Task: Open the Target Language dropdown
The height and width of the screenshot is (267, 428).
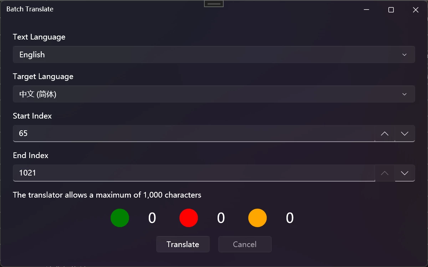Action: (214, 94)
